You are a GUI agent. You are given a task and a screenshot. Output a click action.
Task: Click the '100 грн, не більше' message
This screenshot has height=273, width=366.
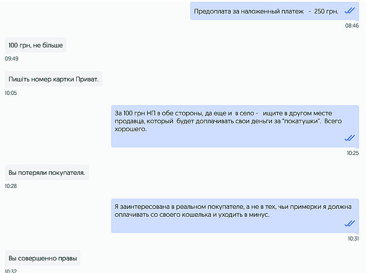click(x=35, y=45)
